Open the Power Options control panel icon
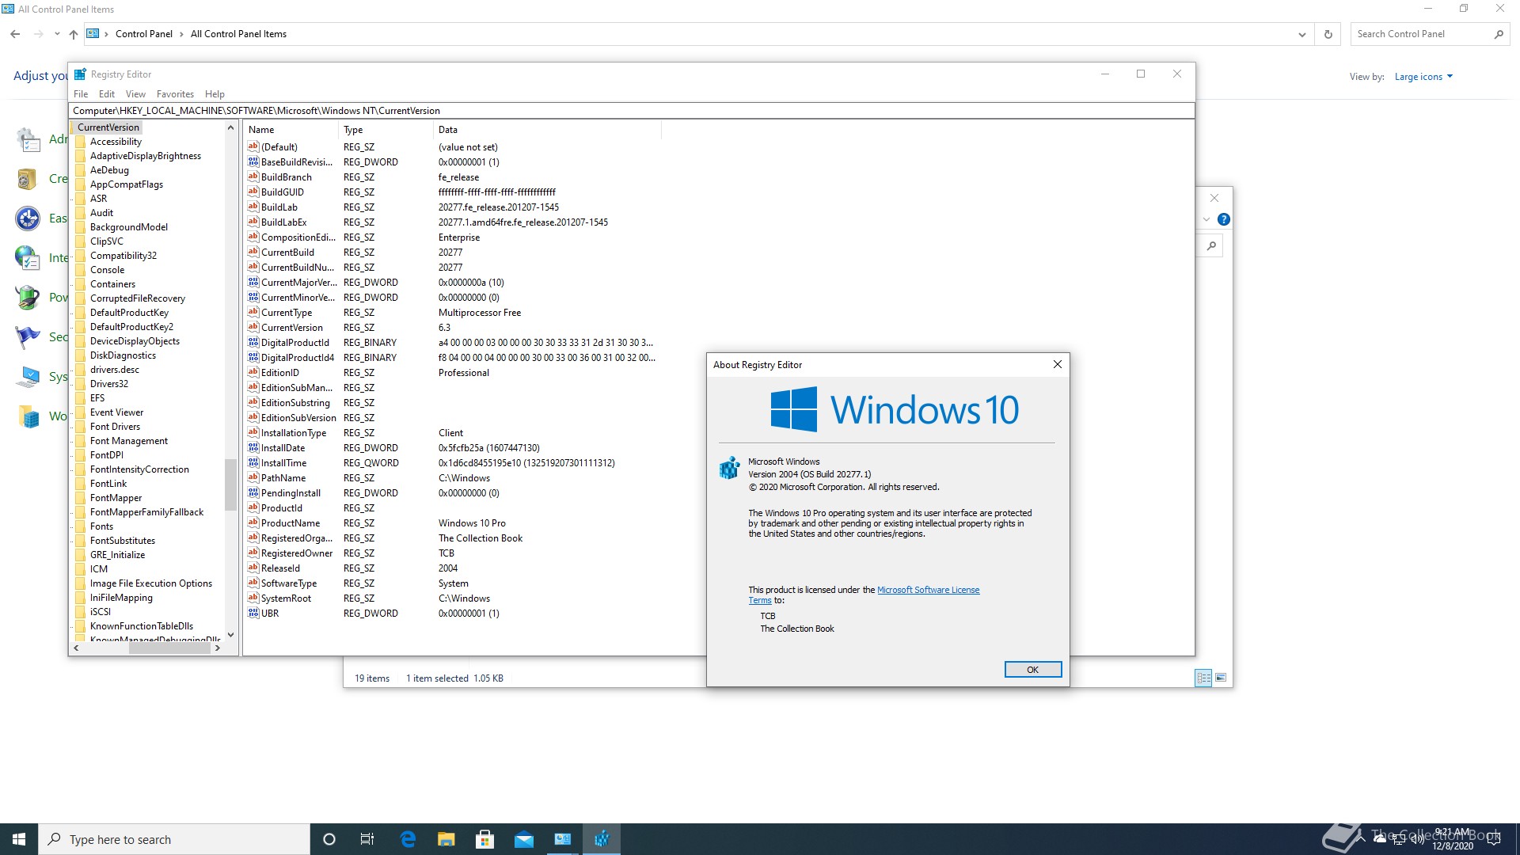Viewport: 1520px width, 855px height. (28, 298)
